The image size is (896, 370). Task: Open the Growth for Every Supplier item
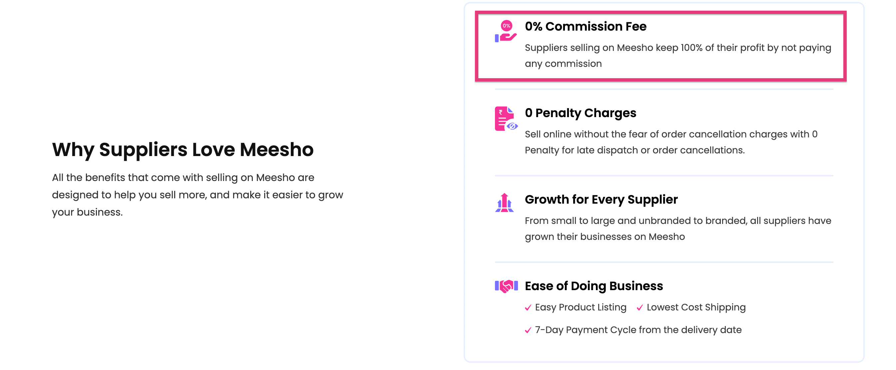click(x=602, y=199)
